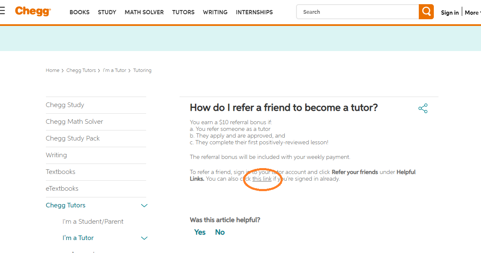Share the article via share icon

point(423,108)
